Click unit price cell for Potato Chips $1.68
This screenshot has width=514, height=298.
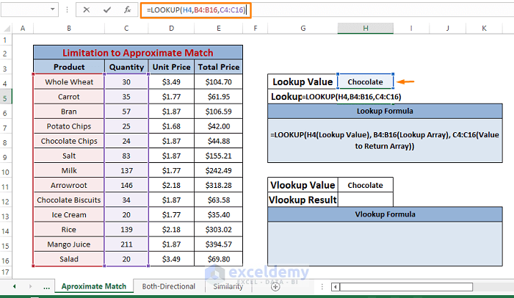(171, 126)
